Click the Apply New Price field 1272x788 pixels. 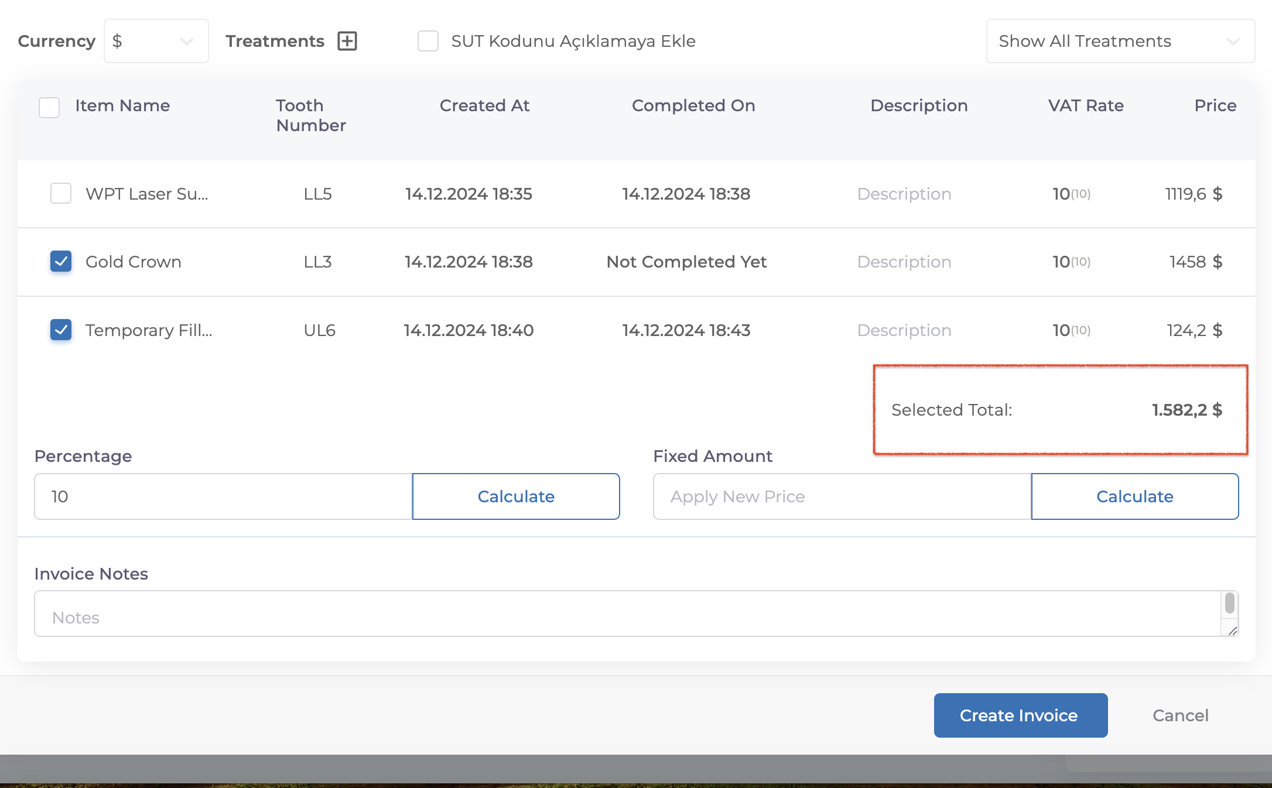coord(842,496)
